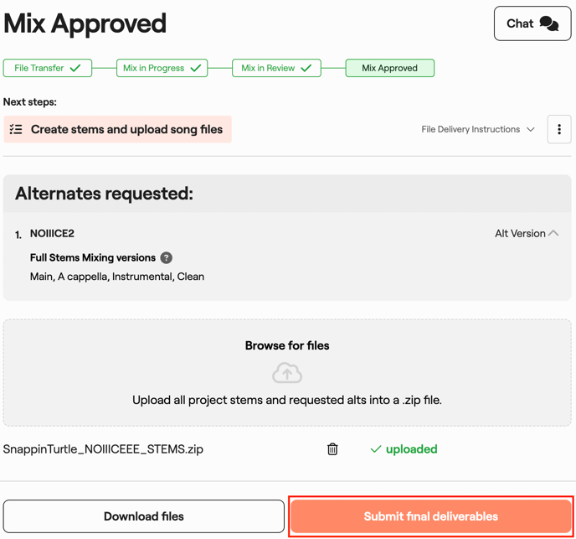Click the three-dot more options icon

tap(559, 130)
